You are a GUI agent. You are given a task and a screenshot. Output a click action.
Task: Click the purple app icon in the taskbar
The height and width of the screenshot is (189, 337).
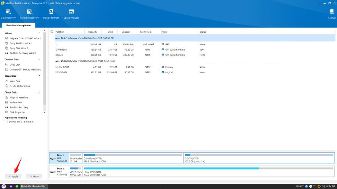click(x=11, y=186)
